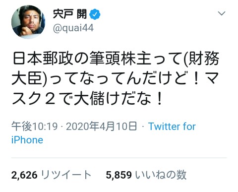
Task: Click the iPhone word in source link
Action: [x=27, y=140]
